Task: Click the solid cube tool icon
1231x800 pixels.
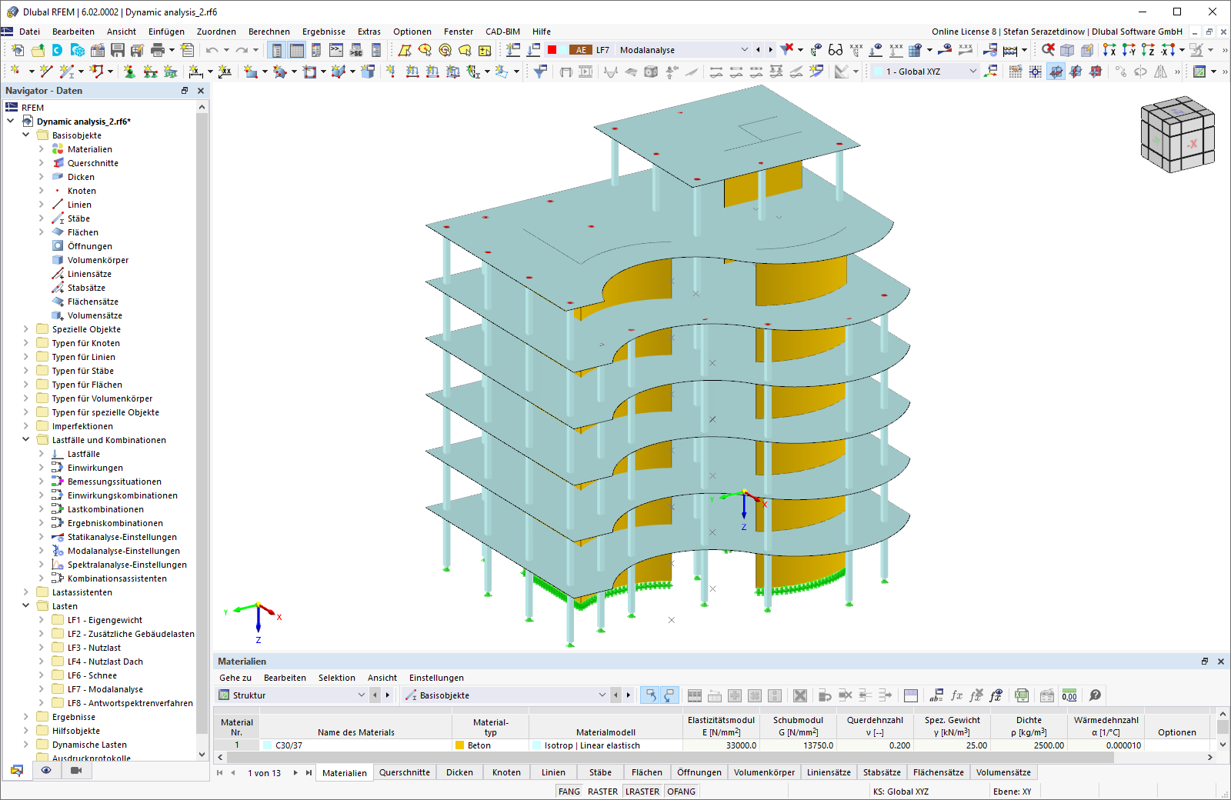Action: click(x=368, y=72)
